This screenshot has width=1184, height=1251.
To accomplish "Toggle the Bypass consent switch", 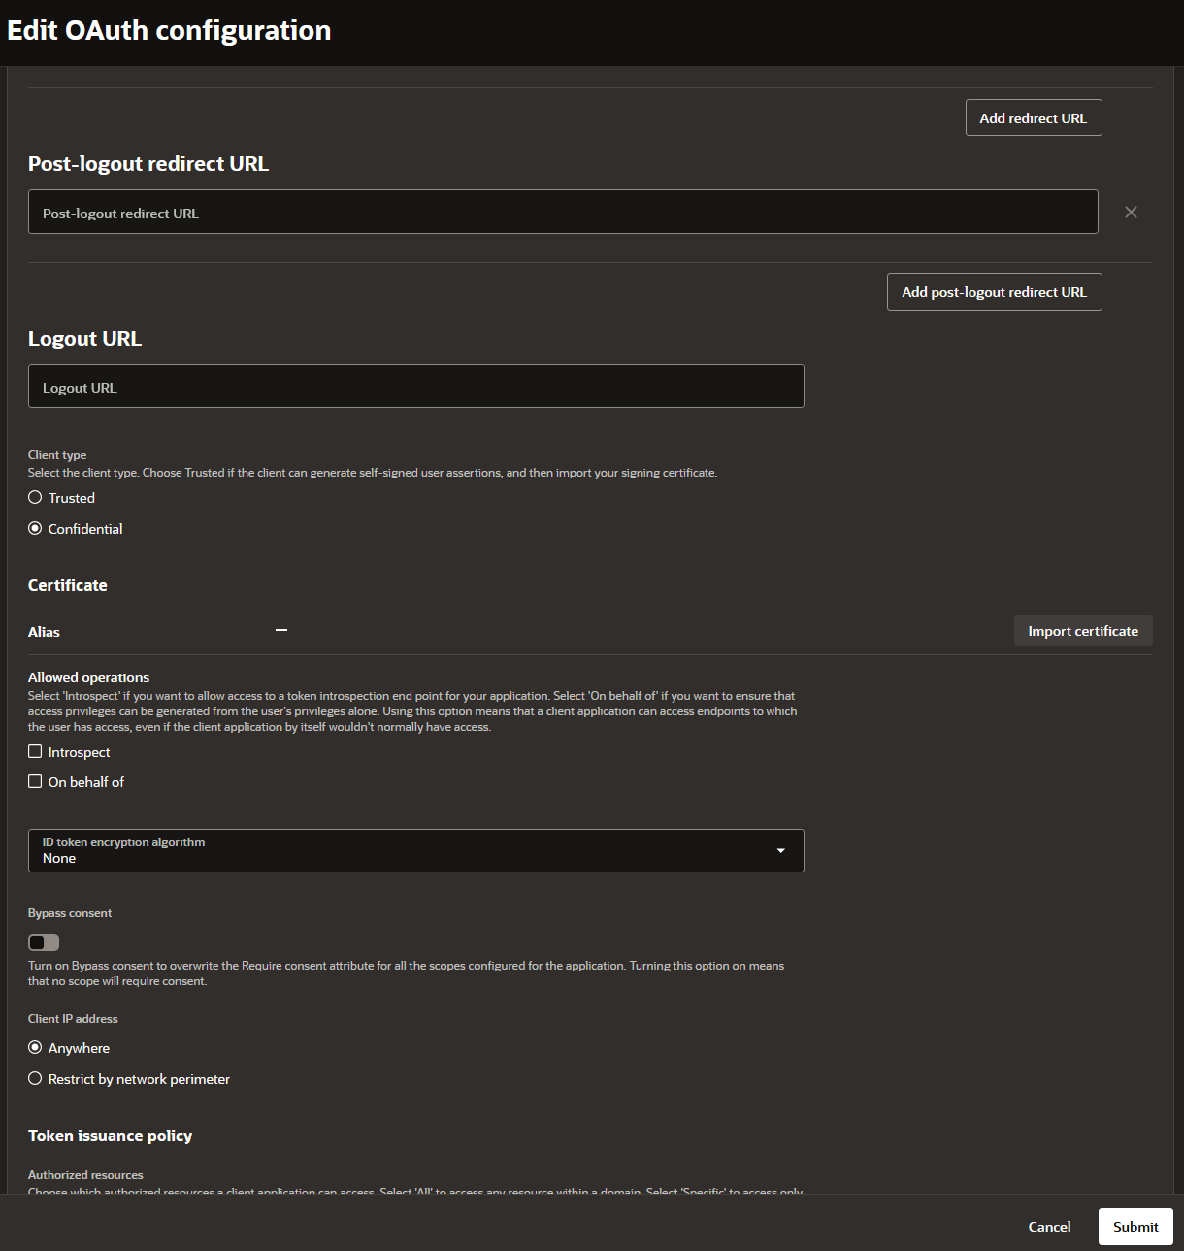I will click(44, 942).
